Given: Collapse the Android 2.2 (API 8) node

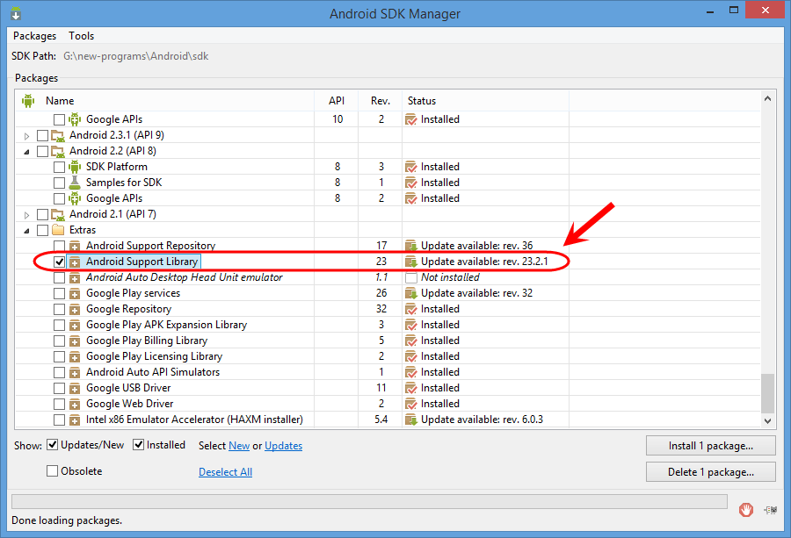Looking at the screenshot, I should point(26,152).
